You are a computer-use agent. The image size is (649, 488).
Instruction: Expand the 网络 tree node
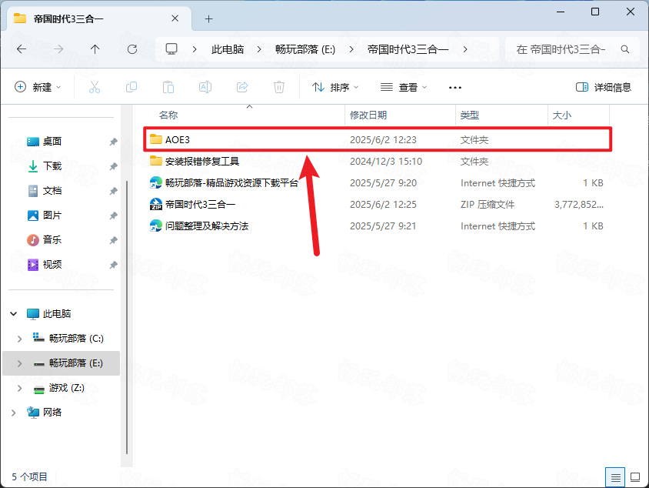coord(14,413)
